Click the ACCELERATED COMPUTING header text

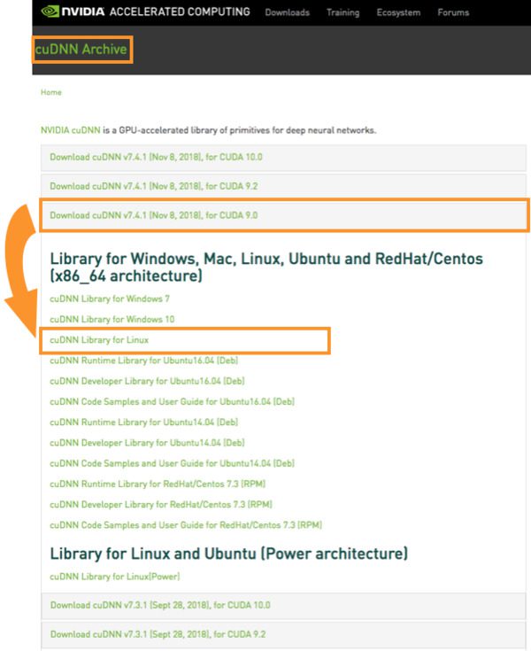180,12
